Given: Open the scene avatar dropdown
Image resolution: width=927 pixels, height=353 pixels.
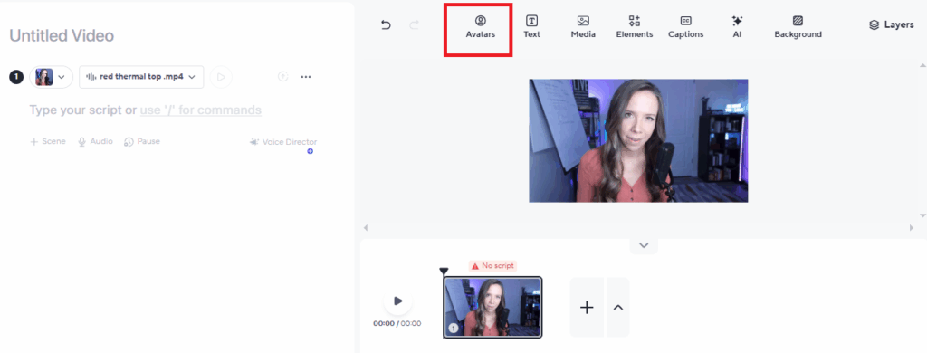Looking at the screenshot, I should pos(51,77).
